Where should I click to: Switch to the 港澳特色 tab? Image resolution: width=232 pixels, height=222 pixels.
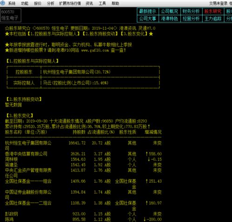pos(170,19)
